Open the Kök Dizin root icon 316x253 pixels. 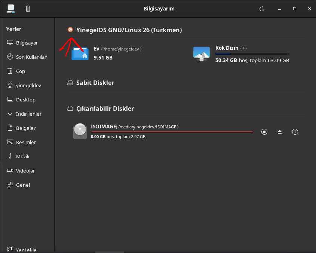tap(201, 54)
